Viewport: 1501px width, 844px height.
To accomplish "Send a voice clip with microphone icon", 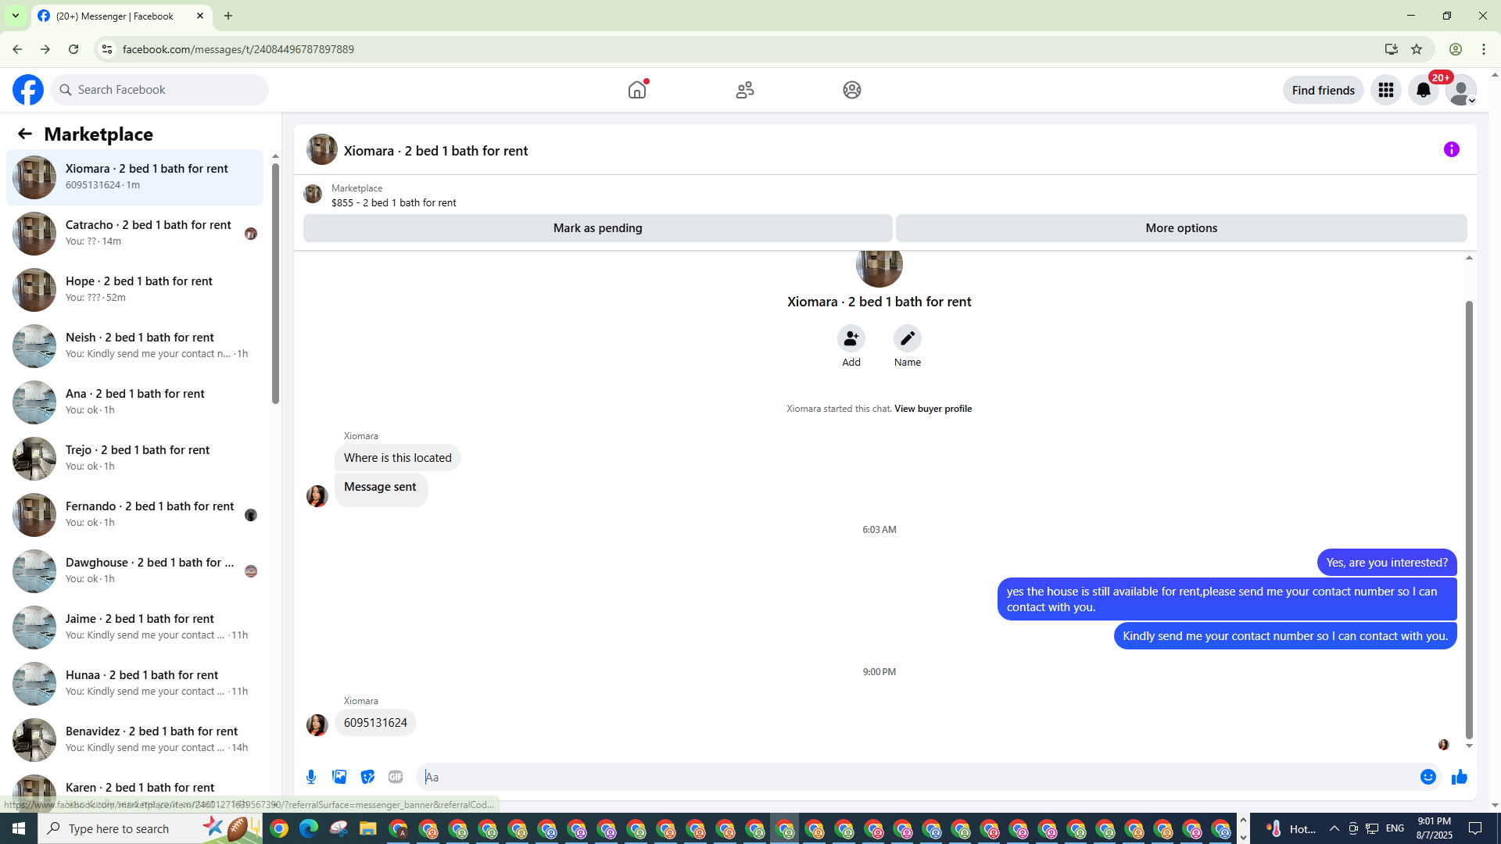I will pos(311,777).
